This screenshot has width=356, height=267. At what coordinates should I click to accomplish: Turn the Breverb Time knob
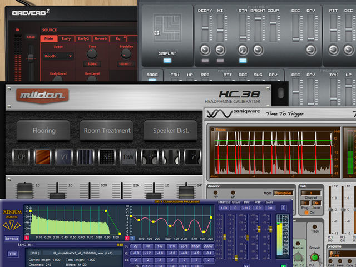92,54
